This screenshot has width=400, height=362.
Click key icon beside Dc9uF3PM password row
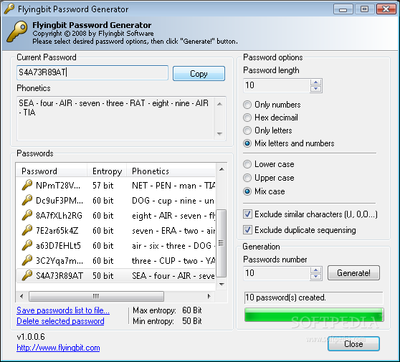(27, 200)
